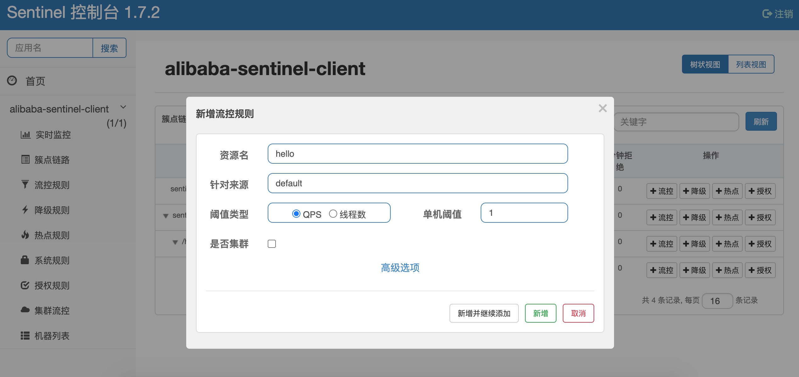Image resolution: width=799 pixels, height=377 pixels.
Task: Click the lock icon for 系统规则
Action: coord(25,260)
